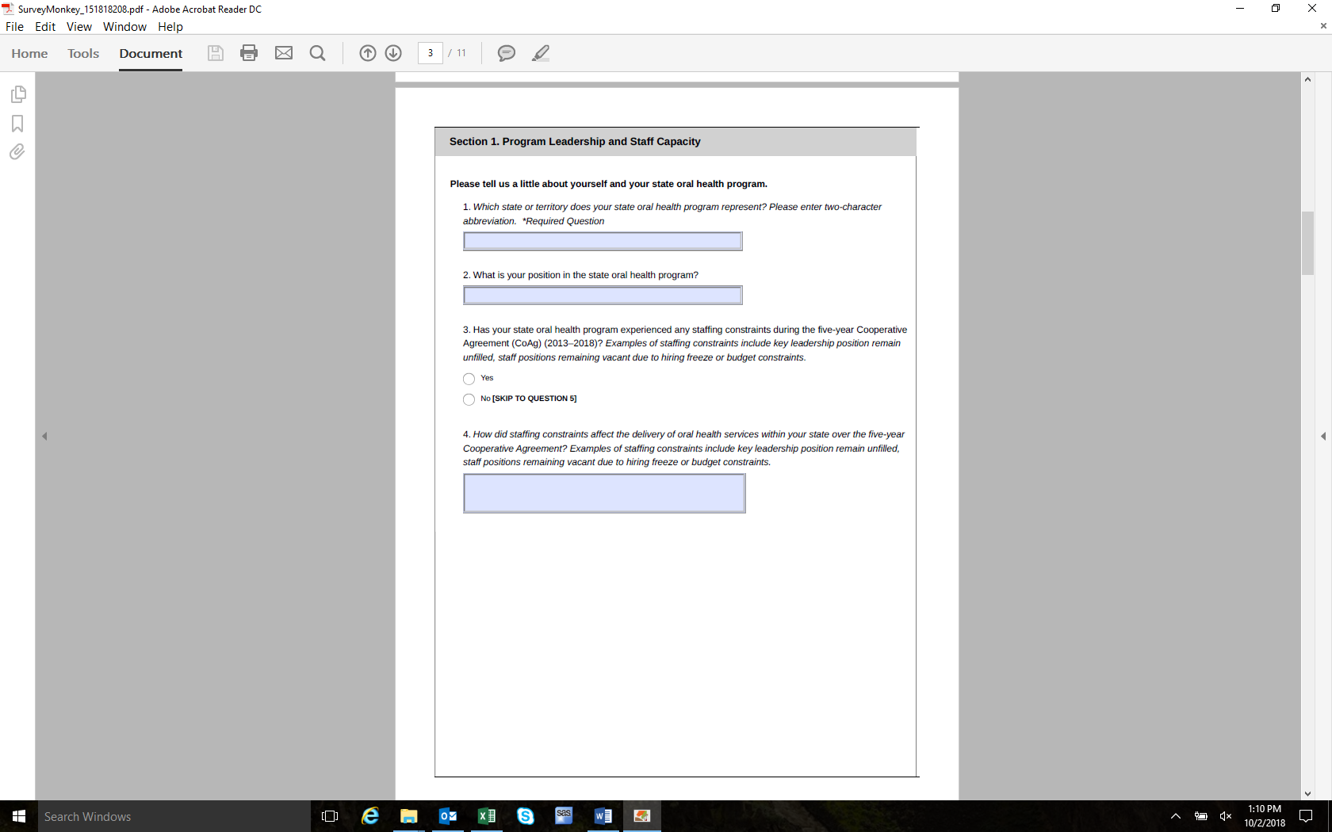Open Word from the taskbar
1332x832 pixels.
(x=603, y=816)
